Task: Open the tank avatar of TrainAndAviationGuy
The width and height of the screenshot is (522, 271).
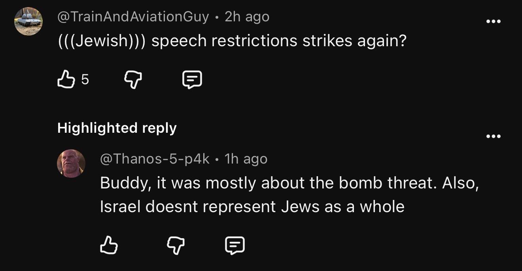Action: pos(28,21)
